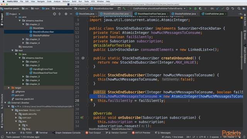Viewport: 247px width, 139px height.
Task: Toggle tool window quick-access icon bottom-left
Action: [2, 137]
